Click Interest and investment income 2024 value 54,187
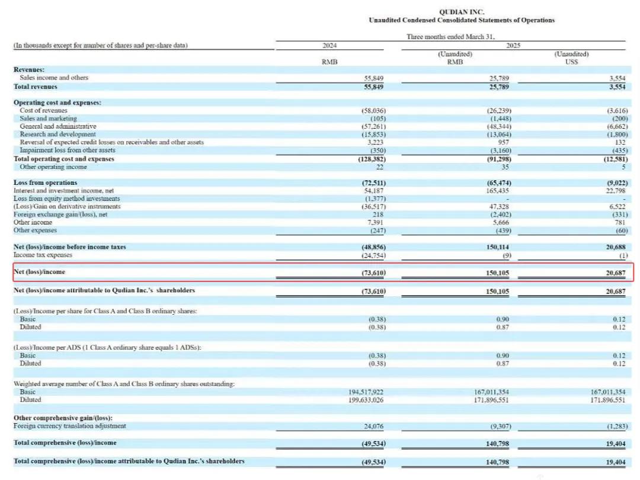 coord(374,191)
